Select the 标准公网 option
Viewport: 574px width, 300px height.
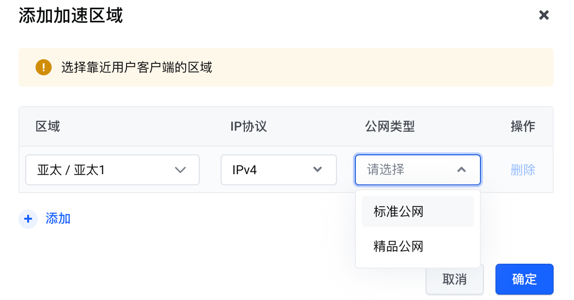tap(399, 211)
